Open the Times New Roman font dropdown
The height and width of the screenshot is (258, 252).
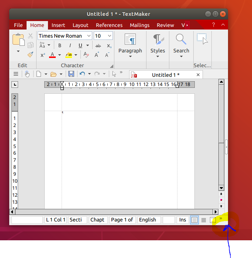tap(89, 36)
